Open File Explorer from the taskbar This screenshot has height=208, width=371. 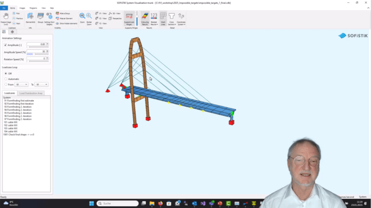coord(152,203)
